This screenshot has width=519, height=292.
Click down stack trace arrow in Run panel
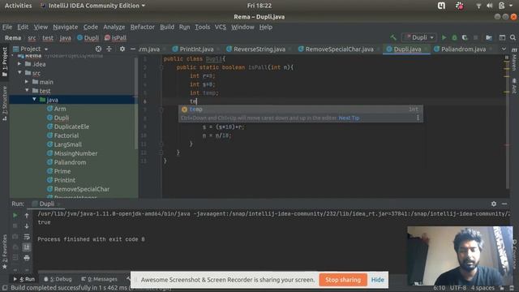[27, 226]
